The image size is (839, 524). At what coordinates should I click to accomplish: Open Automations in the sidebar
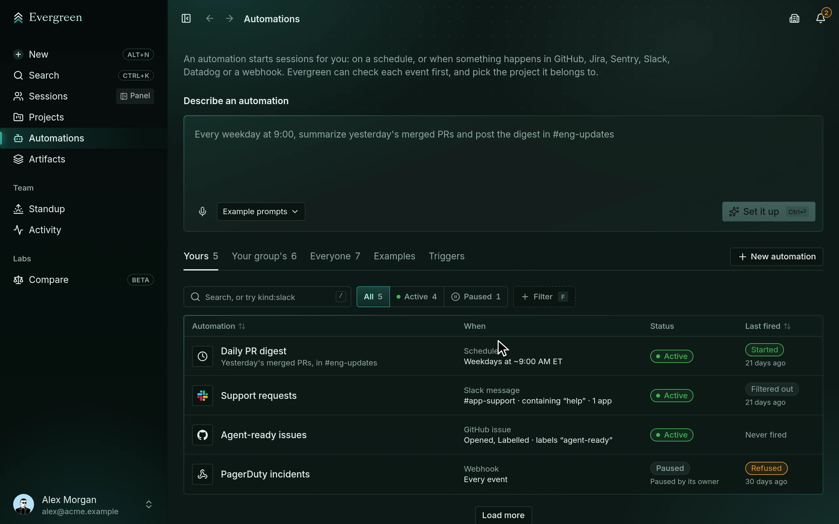click(84, 138)
